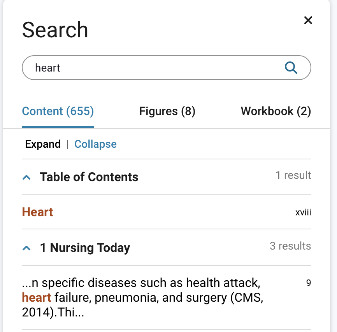Viewport: 337px width, 332px height.
Task: Collapse the Table of Contents section chevron
Action: click(26, 177)
